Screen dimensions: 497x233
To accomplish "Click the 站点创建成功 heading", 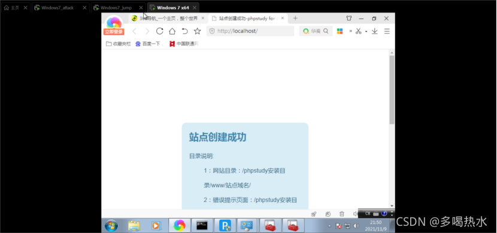I will pos(218,137).
